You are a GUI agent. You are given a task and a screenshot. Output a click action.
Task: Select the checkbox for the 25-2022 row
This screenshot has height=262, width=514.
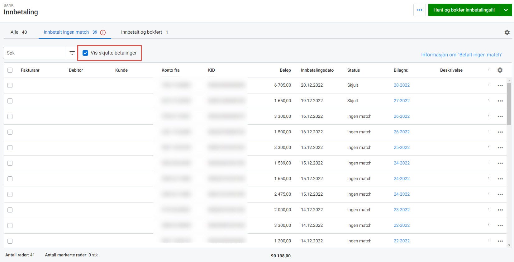click(x=10, y=148)
